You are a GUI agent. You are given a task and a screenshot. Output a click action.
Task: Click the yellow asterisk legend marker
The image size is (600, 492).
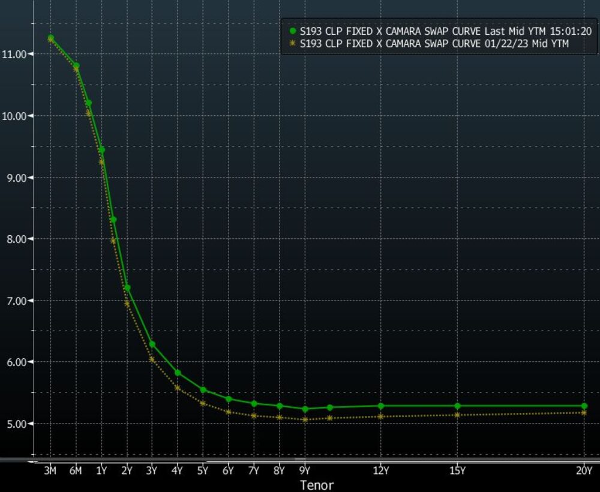point(292,43)
